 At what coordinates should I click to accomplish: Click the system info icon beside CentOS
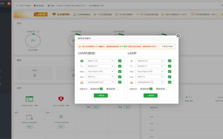(x=49, y=6)
